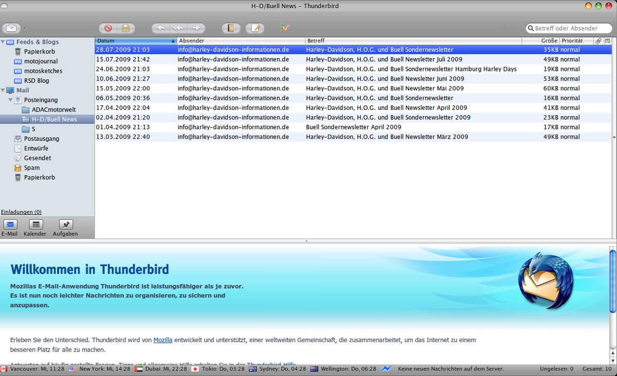This screenshot has height=376, width=617.
Task: Open the column picker in message list header
Action: click(607, 41)
